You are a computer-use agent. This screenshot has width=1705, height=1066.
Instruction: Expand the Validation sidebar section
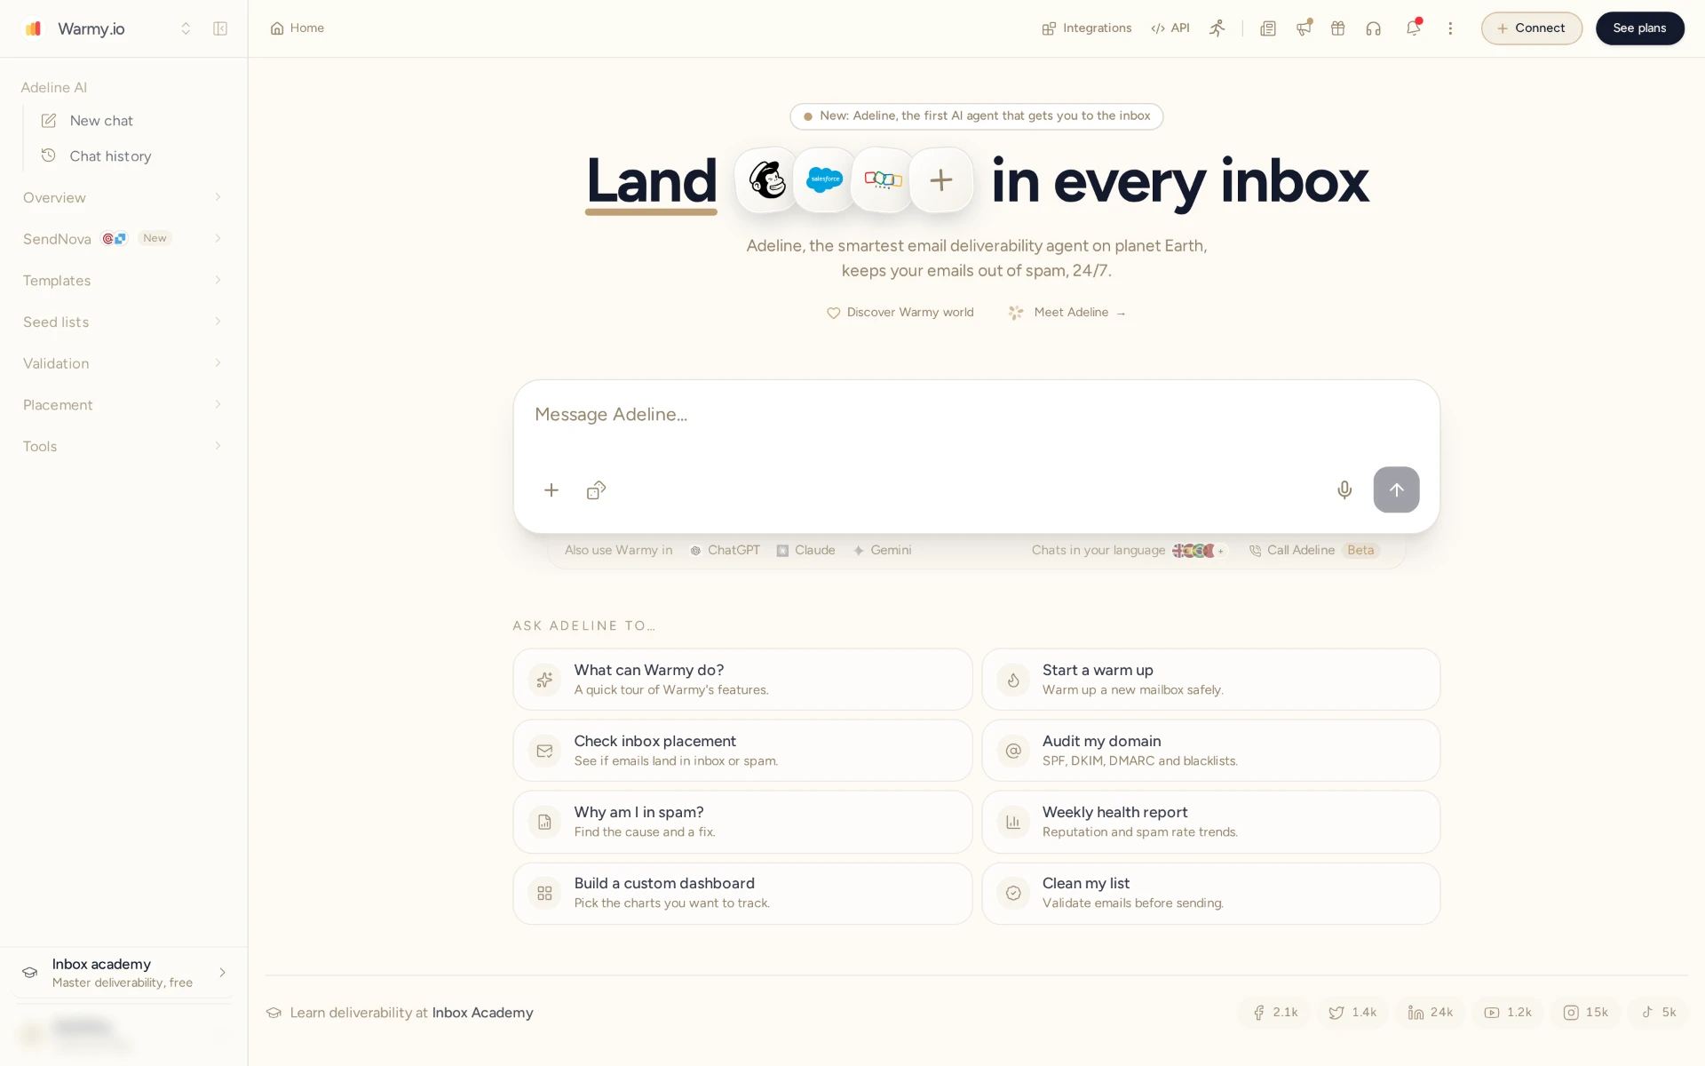click(x=123, y=363)
